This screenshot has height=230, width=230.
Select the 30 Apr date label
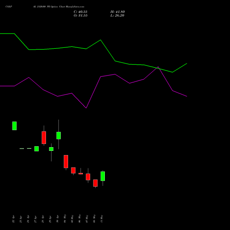tap(57, 219)
